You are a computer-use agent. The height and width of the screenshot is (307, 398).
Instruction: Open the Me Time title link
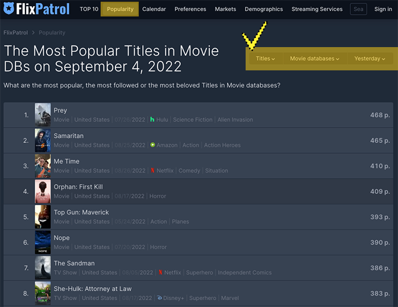(67, 161)
